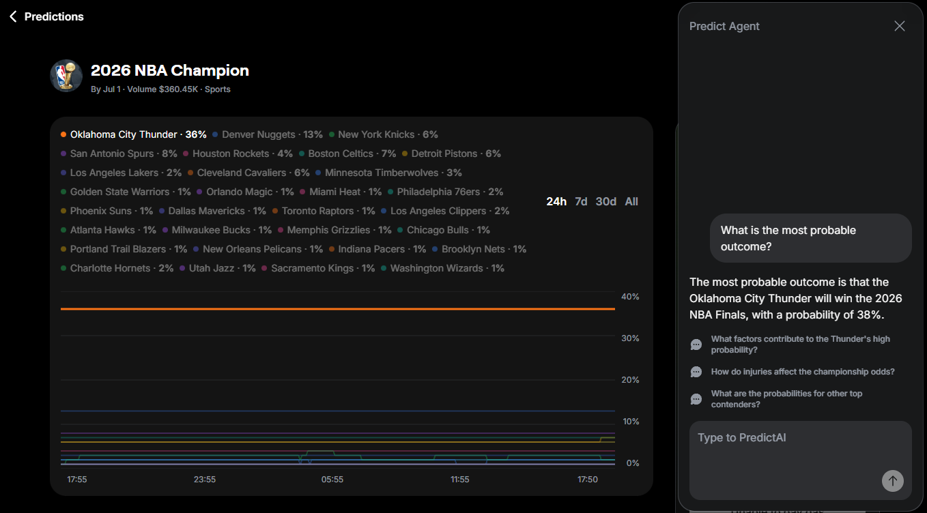Screen dimensions: 927x513
Task: Click the speech bubble beside the Thunder factors question
Action: pyautogui.click(x=696, y=345)
